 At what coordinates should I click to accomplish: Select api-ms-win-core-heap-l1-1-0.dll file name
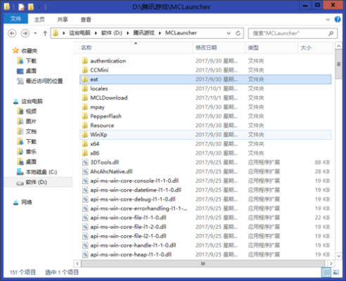tap(131, 254)
